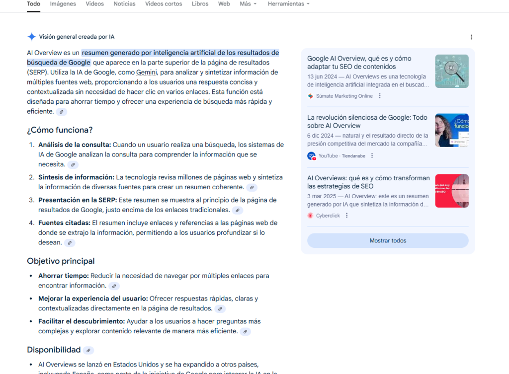The height and width of the screenshot is (374, 509).
Task: Open three-dot menu beside Cyberclick
Action: click(346, 216)
